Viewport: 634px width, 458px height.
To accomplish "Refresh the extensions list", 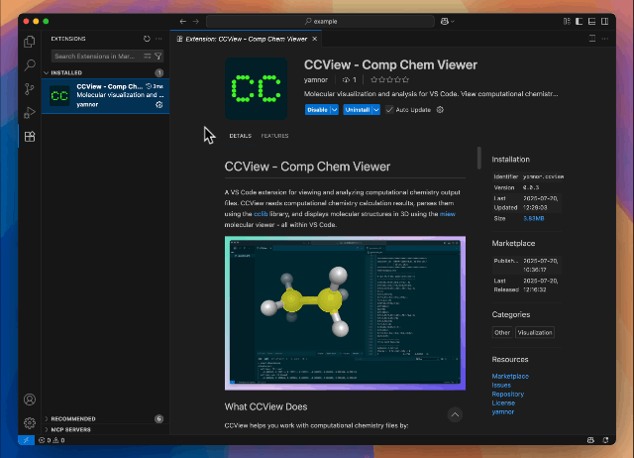I will [147, 39].
